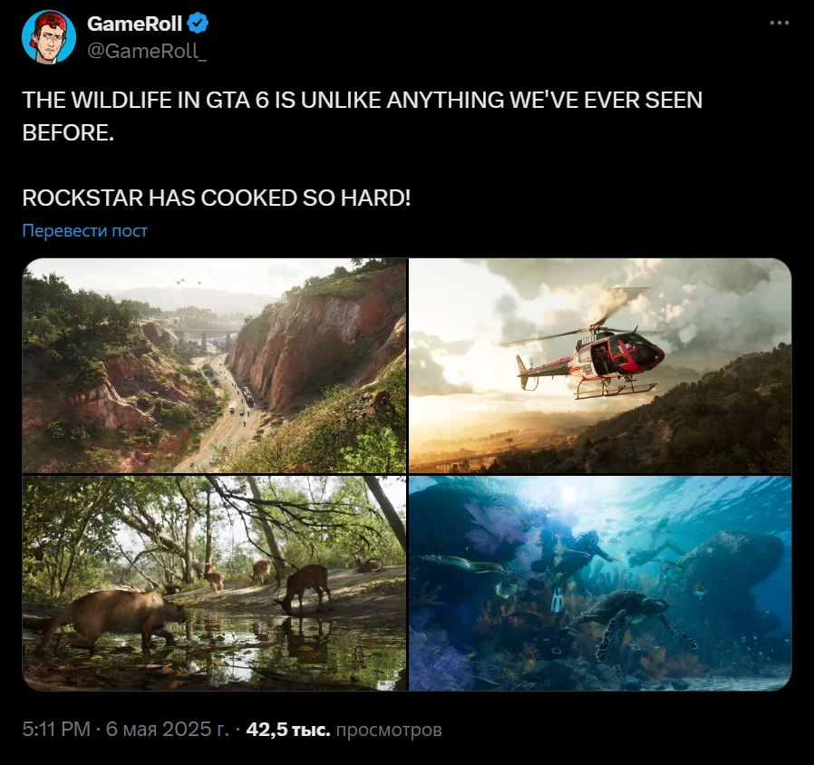Click the blue verified checkmark badge
The image size is (814, 765).
(199, 24)
